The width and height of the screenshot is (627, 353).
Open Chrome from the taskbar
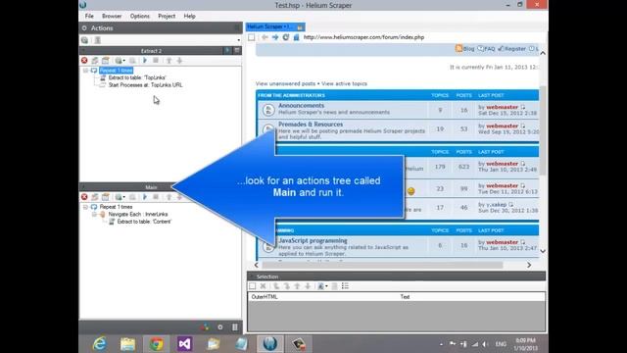coord(157,344)
